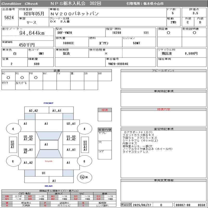The width and height of the screenshot is (208, 208).
Task: Select front bumper damage A2,A2
Action: (x=34, y=111)
